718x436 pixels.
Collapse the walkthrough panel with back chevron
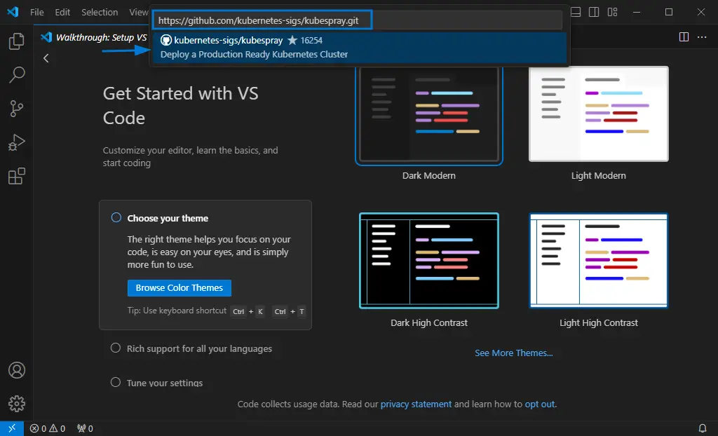click(46, 58)
